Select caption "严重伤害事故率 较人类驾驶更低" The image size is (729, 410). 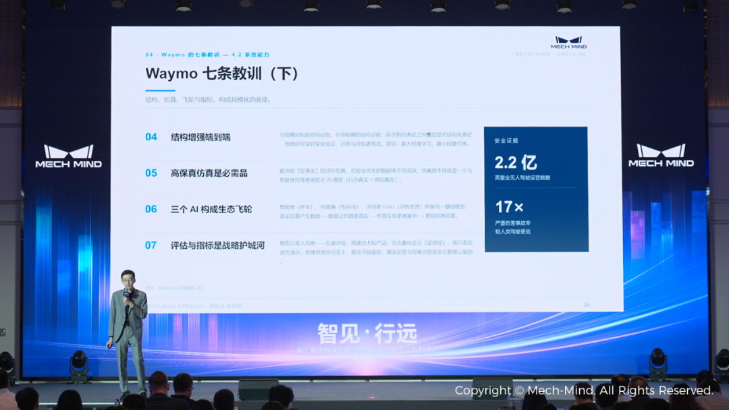coord(513,227)
